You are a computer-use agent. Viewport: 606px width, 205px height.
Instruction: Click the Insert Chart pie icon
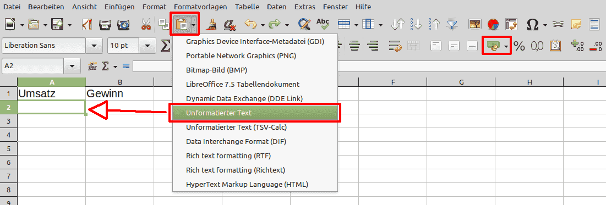point(493,24)
